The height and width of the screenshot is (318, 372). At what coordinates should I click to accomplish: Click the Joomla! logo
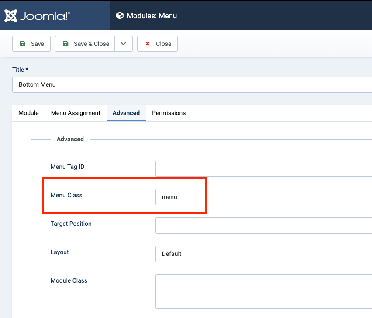[x=37, y=16]
